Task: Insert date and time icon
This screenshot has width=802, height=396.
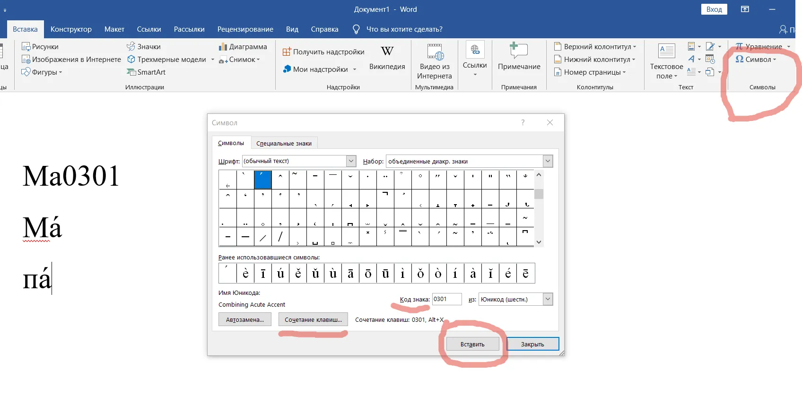Action: click(x=710, y=59)
